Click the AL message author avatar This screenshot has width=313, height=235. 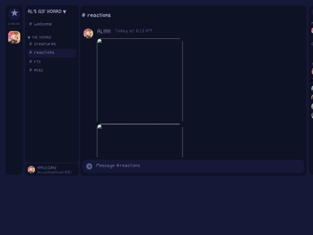pyautogui.click(x=88, y=34)
